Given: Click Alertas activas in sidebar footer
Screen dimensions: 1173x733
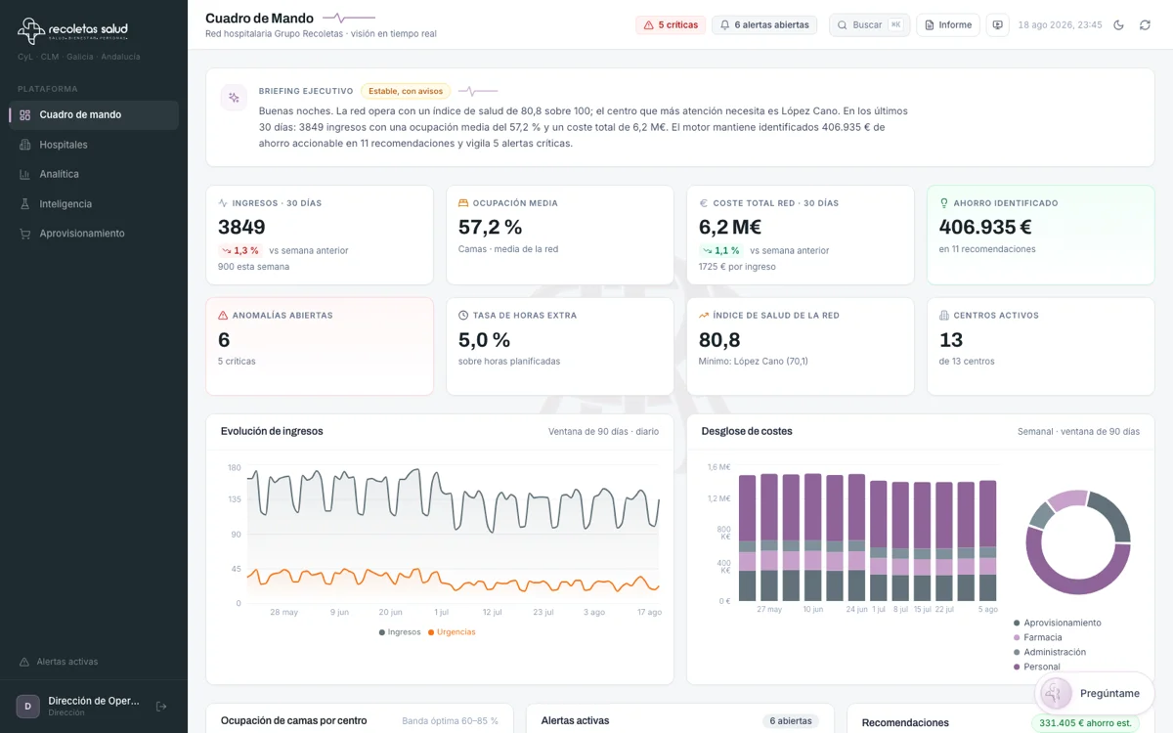Looking at the screenshot, I should (x=59, y=662).
